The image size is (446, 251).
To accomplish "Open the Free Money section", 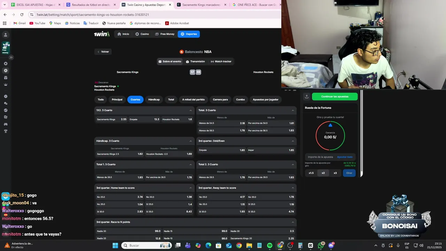I will 165,34.
